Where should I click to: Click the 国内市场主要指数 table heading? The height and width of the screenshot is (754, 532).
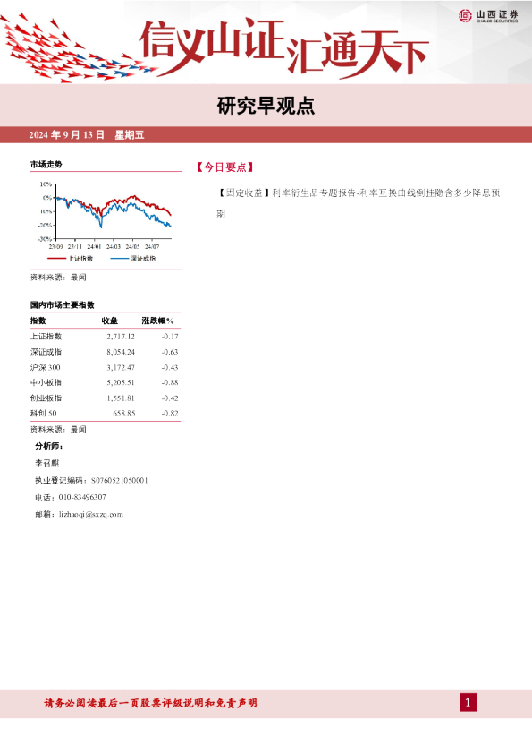pyautogui.click(x=63, y=304)
